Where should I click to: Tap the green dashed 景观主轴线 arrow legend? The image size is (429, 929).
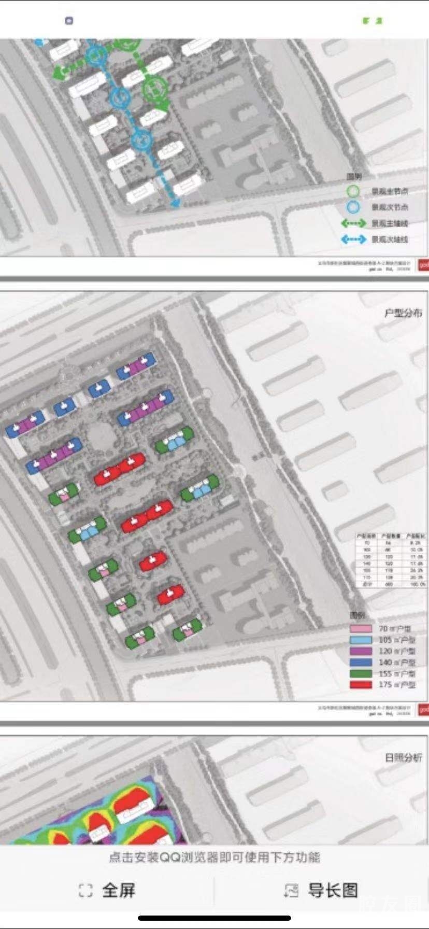353,223
